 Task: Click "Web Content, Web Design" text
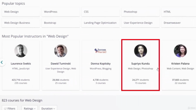(x=180, y=68)
